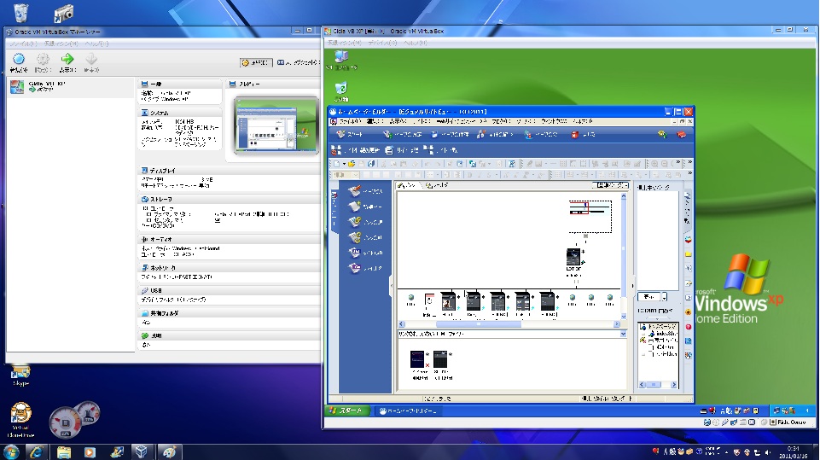The height and width of the screenshot is (460, 820).
Task: Open VirtualBox Settings with the gear icon
Action: pyautogui.click(x=43, y=61)
